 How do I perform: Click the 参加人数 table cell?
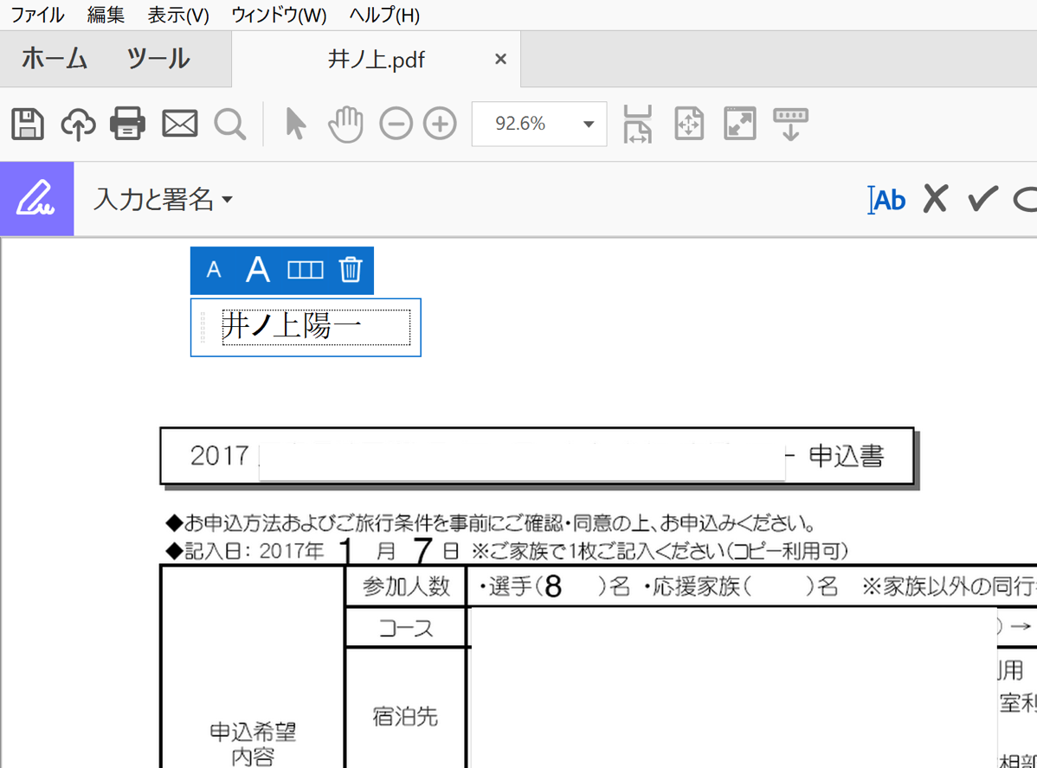[x=406, y=586]
